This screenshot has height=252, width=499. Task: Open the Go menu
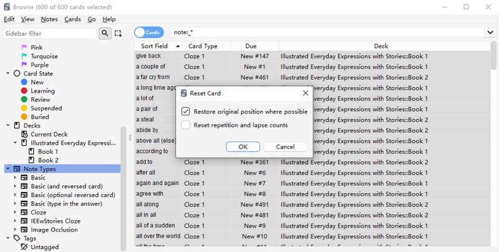(92, 19)
